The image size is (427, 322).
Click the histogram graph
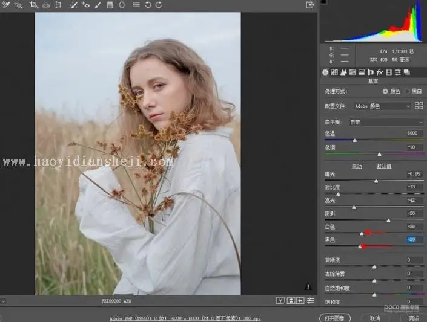[373, 21]
